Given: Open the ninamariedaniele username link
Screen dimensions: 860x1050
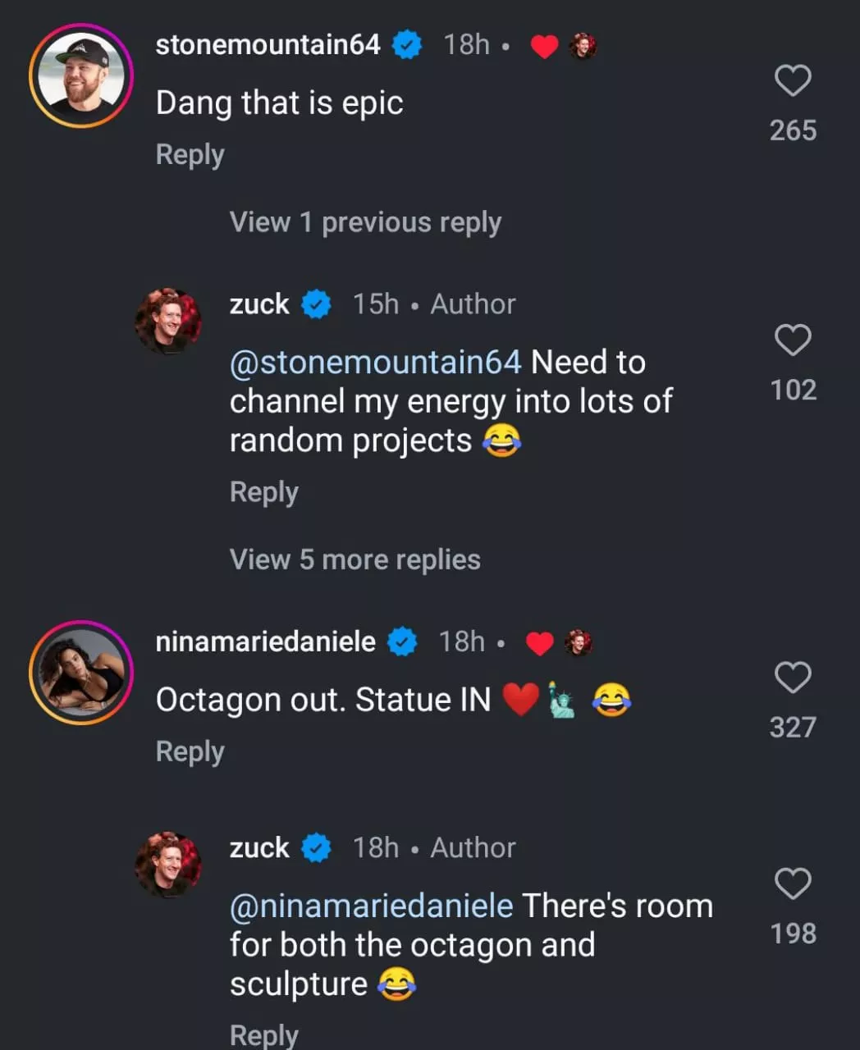Looking at the screenshot, I should coord(265,641).
